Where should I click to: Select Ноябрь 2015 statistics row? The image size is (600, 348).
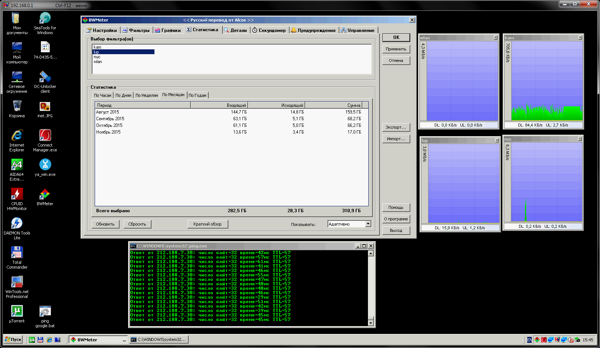(x=232, y=132)
